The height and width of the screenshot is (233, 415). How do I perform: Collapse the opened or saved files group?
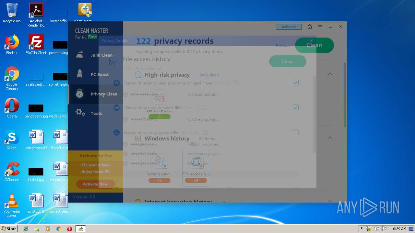click(x=205, y=107)
